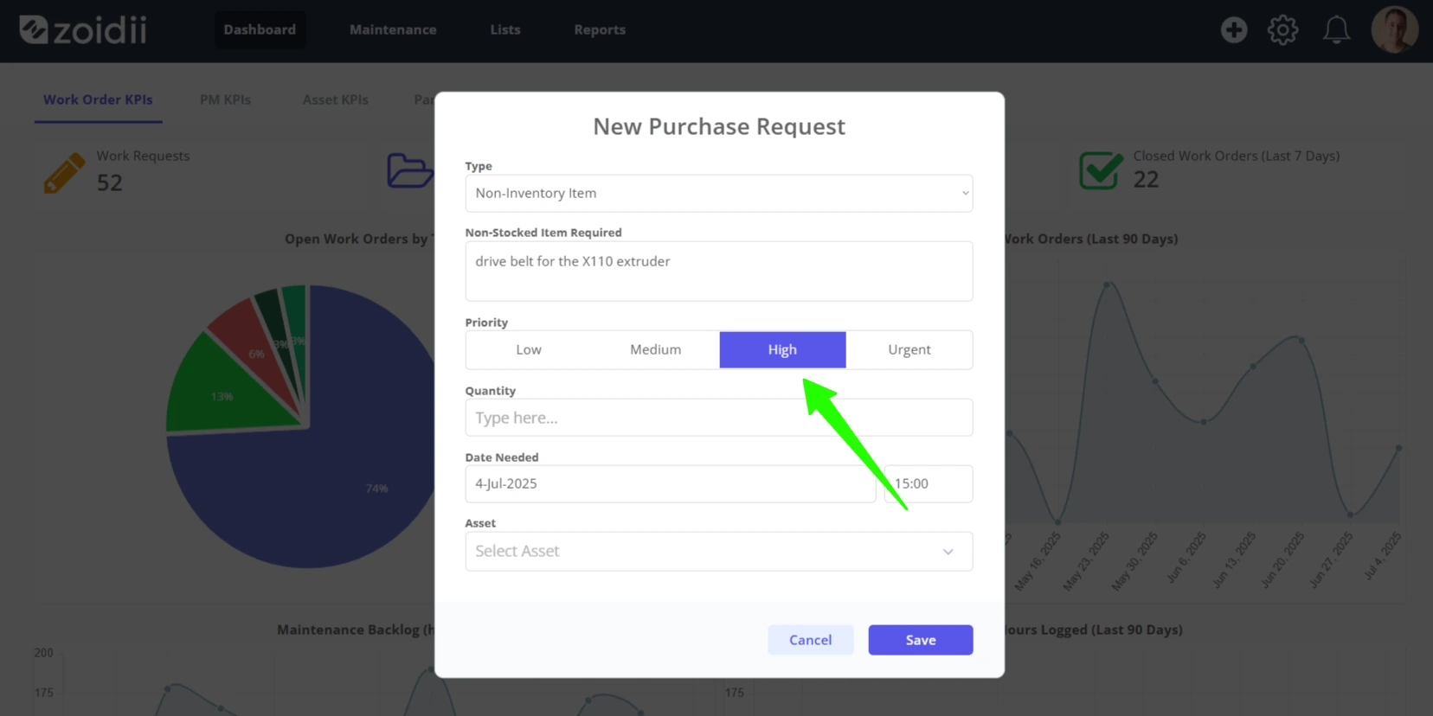Click the Work Requests count 52

[110, 182]
